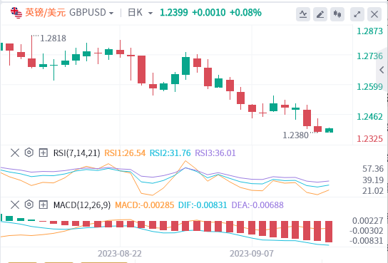
Task: Click the 英镑/美元 pair name
Action: coord(45,12)
